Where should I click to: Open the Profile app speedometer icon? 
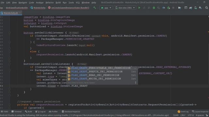pos(164,8)
